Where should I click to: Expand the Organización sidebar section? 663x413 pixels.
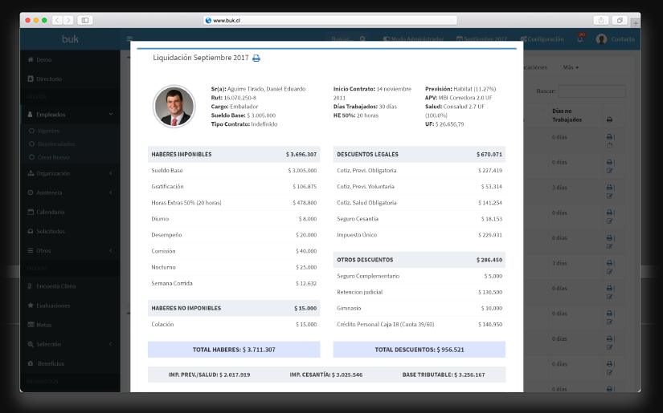(110, 173)
